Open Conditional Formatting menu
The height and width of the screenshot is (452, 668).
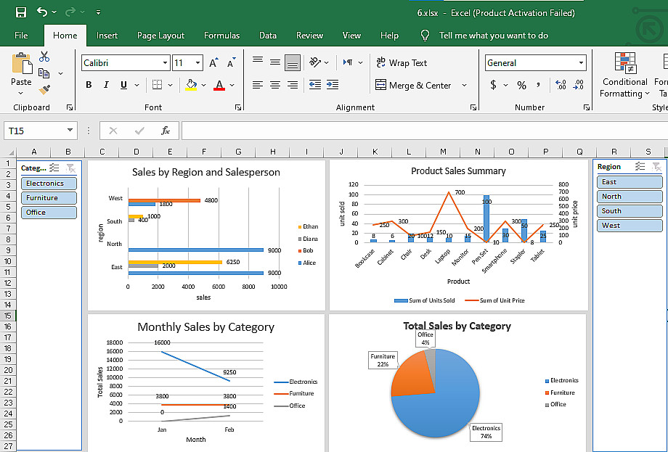click(x=624, y=75)
